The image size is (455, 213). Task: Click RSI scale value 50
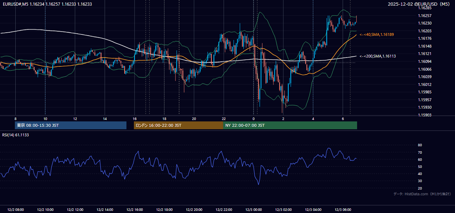click(x=420, y=166)
